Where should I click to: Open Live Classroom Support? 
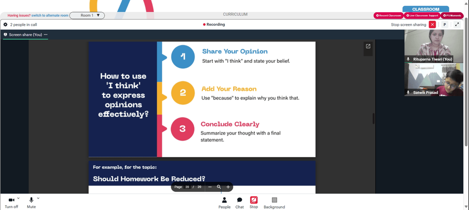422,15
